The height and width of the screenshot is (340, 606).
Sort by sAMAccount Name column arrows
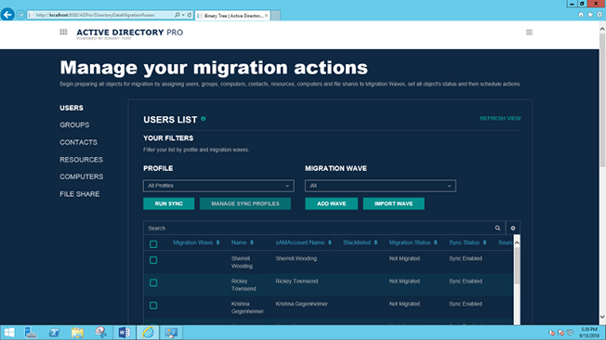(330, 242)
